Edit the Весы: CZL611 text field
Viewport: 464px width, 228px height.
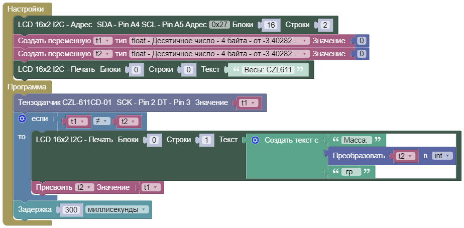click(268, 70)
